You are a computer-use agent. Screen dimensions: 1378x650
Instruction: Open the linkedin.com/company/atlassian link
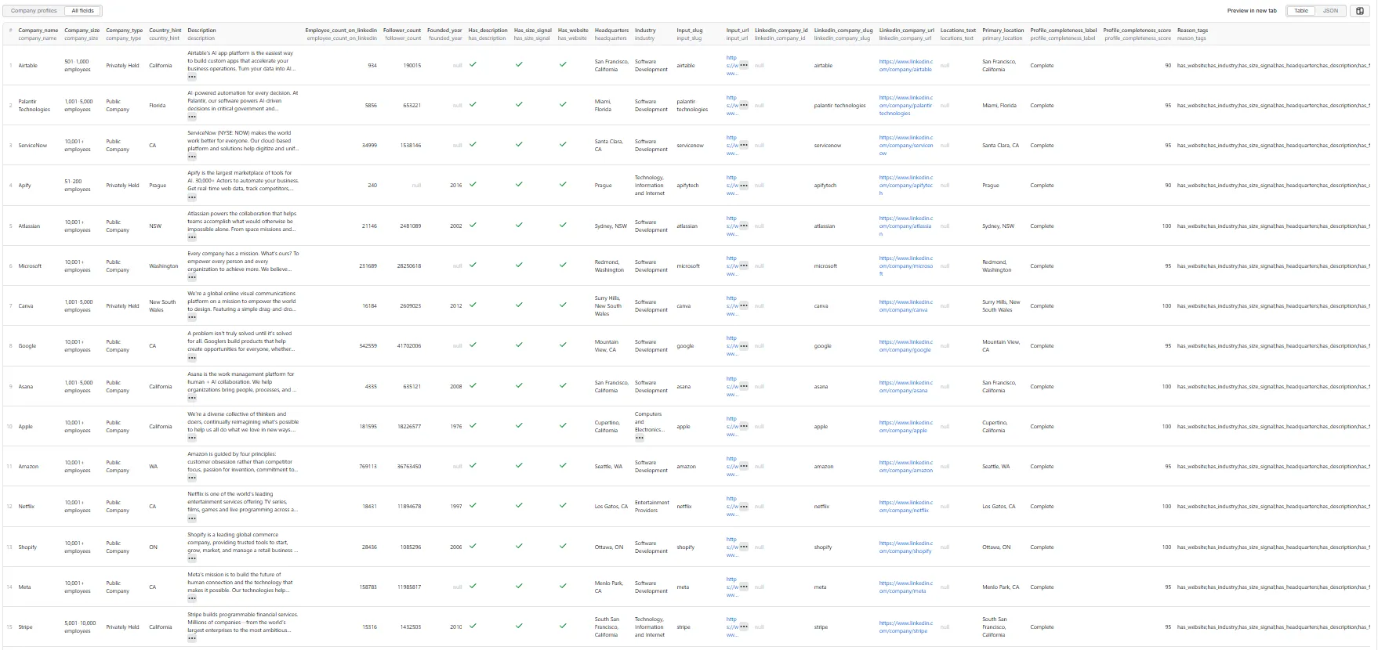coord(906,226)
